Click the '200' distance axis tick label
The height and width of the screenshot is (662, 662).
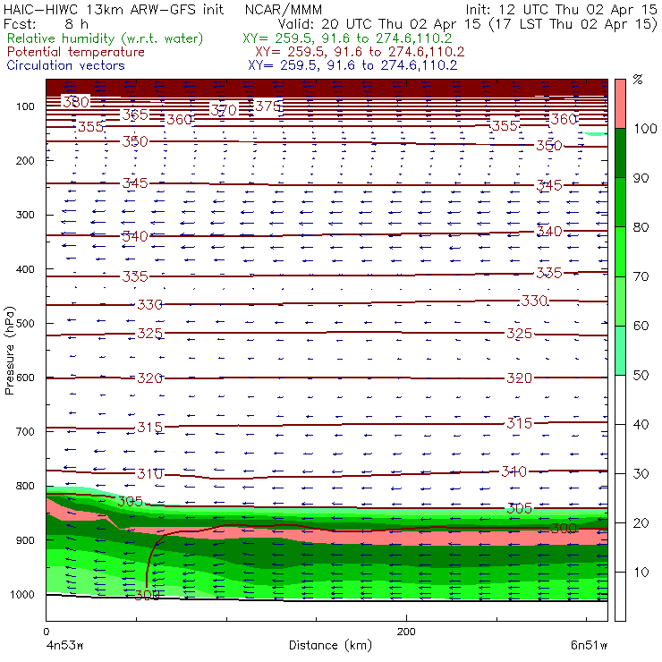point(406,632)
